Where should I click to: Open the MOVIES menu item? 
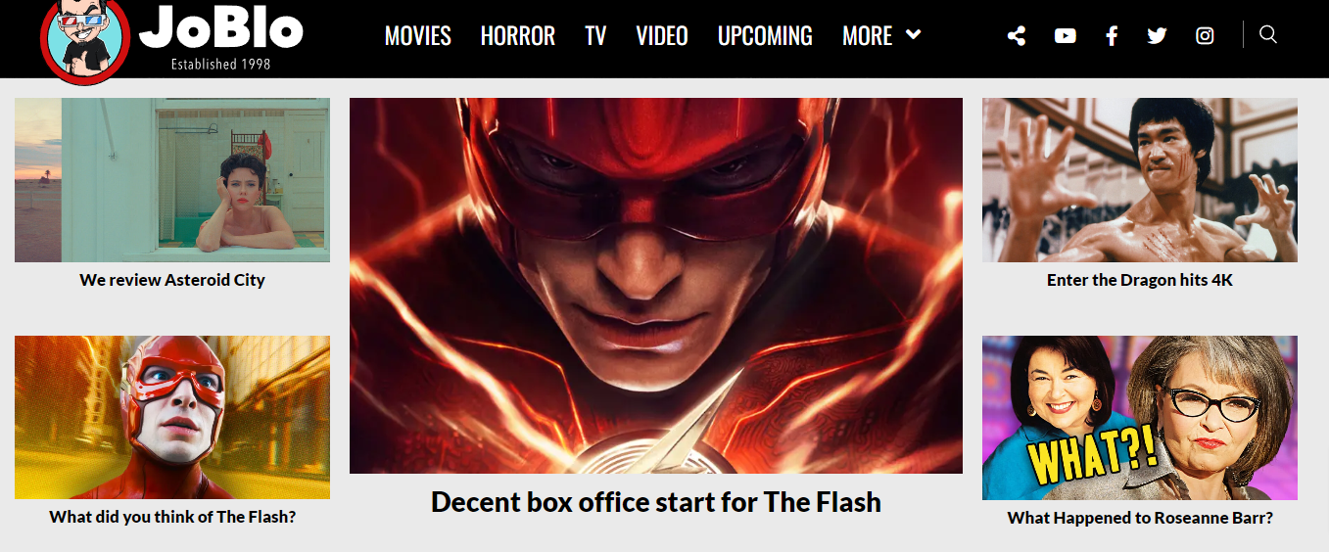[x=418, y=36]
